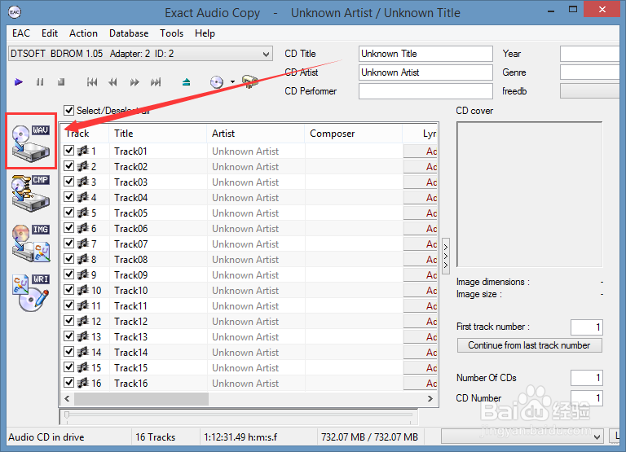Open the DTSOFT BDROM drive selection dropdown
The height and width of the screenshot is (452, 626).
tap(140, 54)
